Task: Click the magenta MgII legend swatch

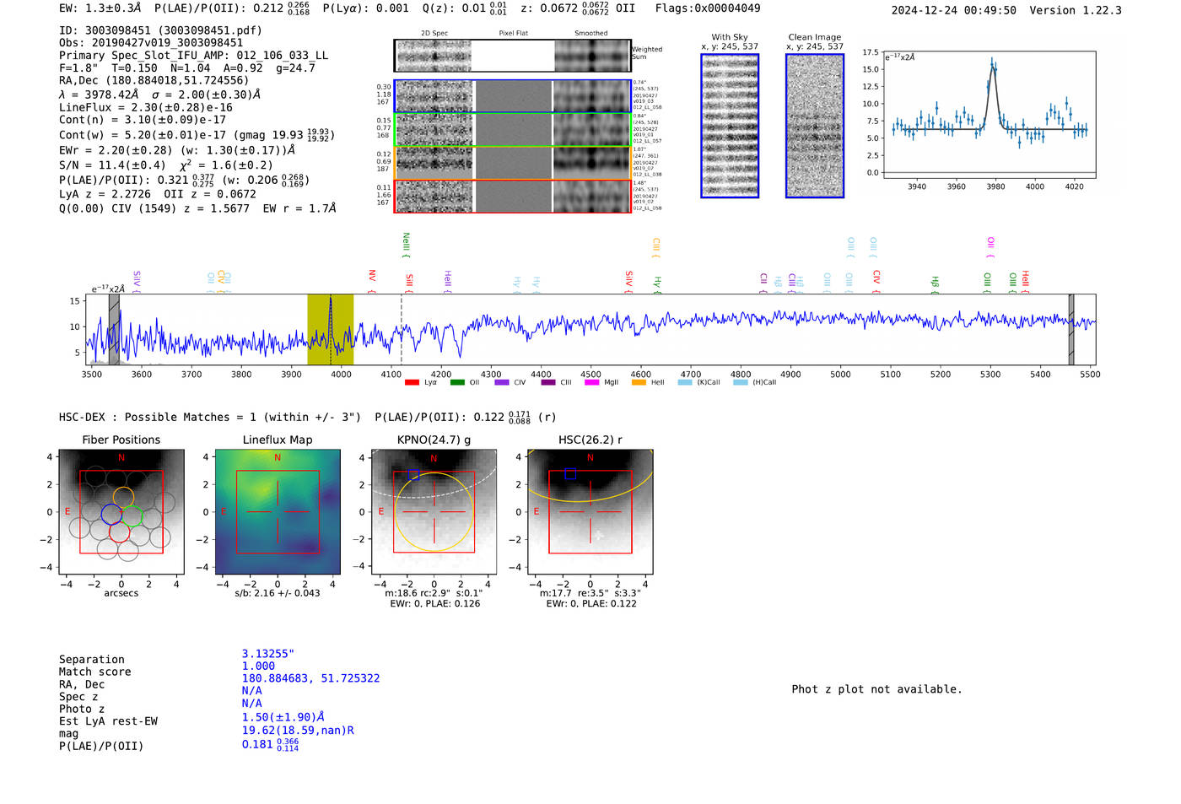Action: [x=591, y=382]
